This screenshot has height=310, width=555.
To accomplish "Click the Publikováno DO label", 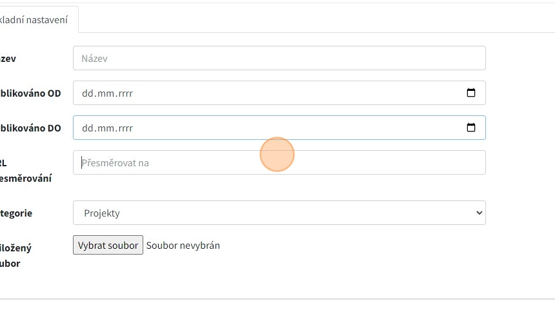I will tap(31, 128).
